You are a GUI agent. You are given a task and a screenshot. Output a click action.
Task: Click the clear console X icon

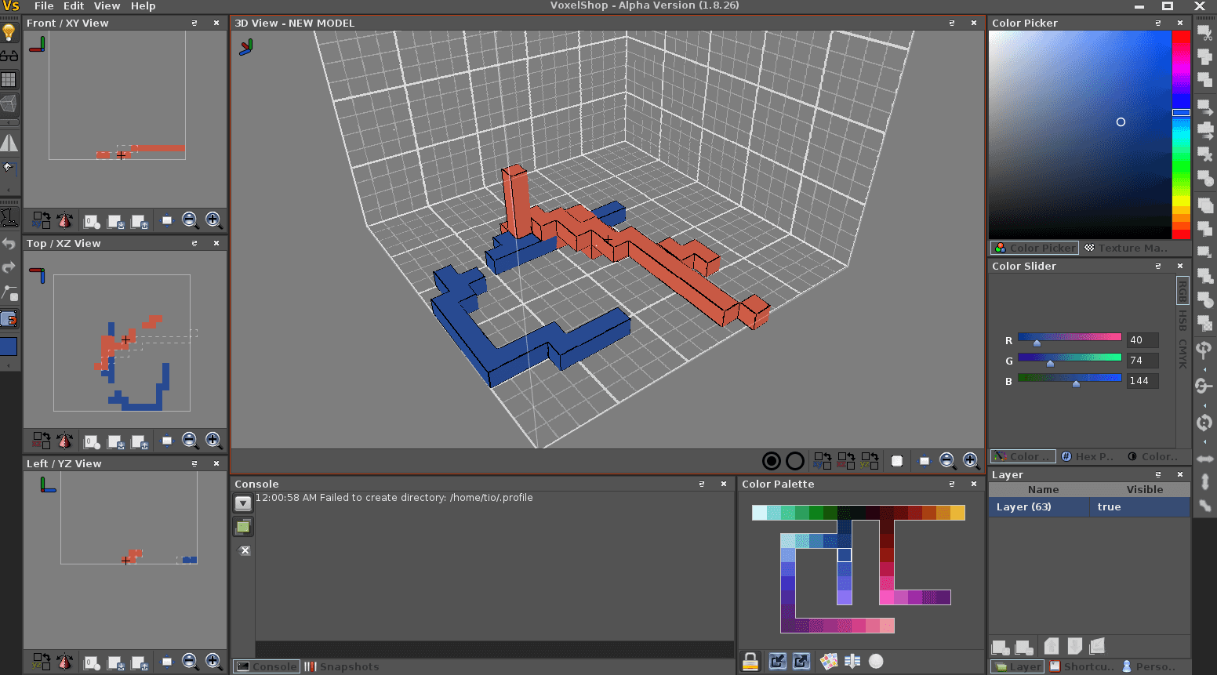coord(245,550)
